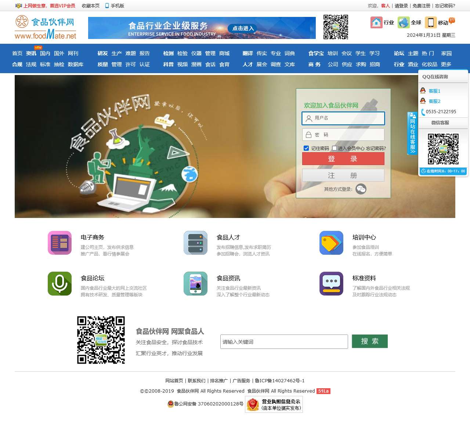Screen dimensions: 470x429
Task: Open the 行业 industry house icon
Action: pyautogui.click(x=376, y=22)
